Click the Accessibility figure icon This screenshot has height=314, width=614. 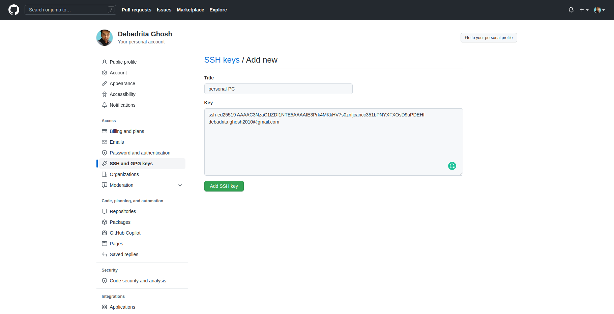105,94
